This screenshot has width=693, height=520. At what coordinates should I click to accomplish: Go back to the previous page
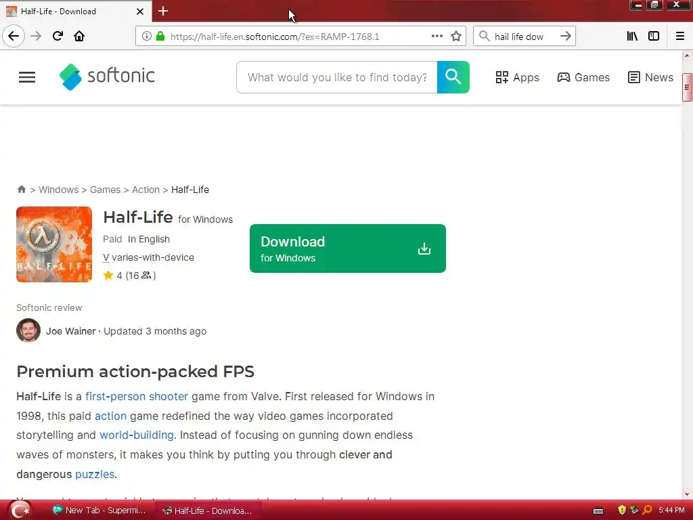click(14, 36)
